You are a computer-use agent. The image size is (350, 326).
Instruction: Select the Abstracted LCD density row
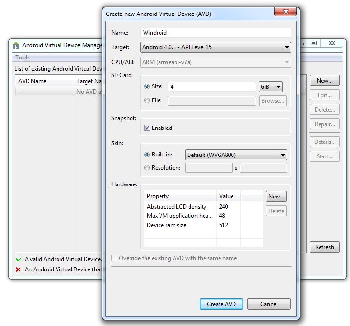tap(204, 207)
